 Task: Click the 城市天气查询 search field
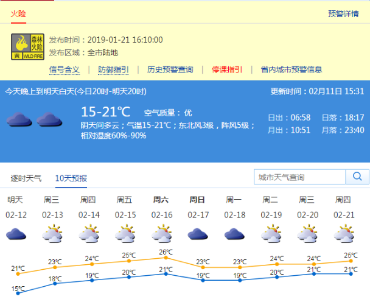pyautogui.click(x=299, y=177)
